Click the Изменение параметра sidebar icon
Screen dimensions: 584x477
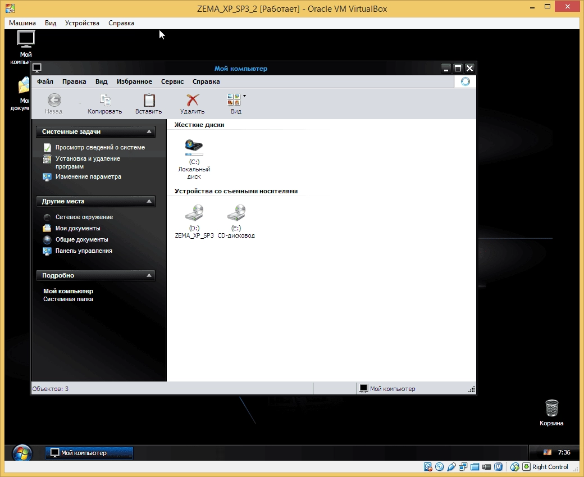[x=47, y=177]
